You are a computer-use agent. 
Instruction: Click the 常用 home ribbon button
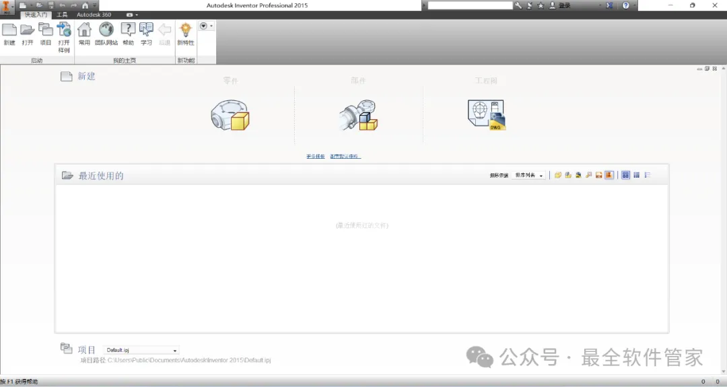84,34
